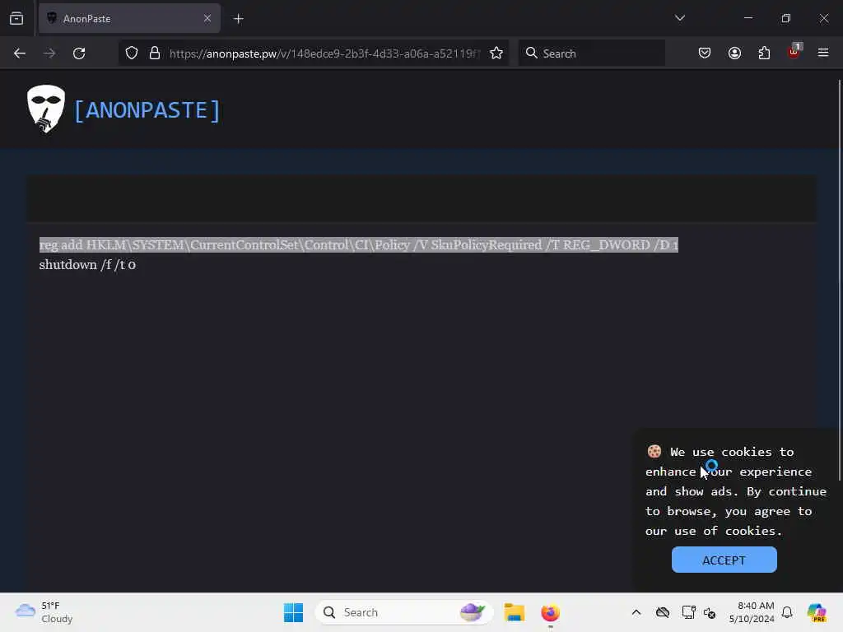The width and height of the screenshot is (843, 632).
Task: Open the Firefox application menu hamburger
Action: click(822, 53)
